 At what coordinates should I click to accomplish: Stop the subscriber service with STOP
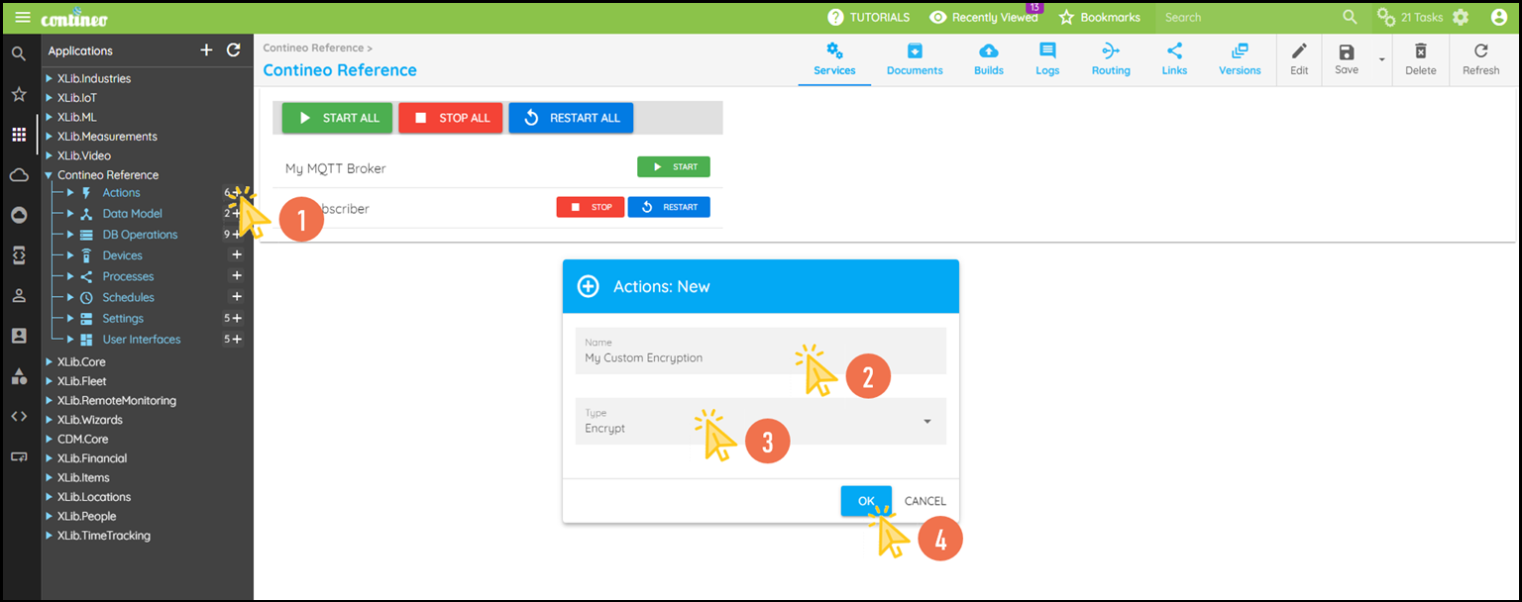point(591,207)
